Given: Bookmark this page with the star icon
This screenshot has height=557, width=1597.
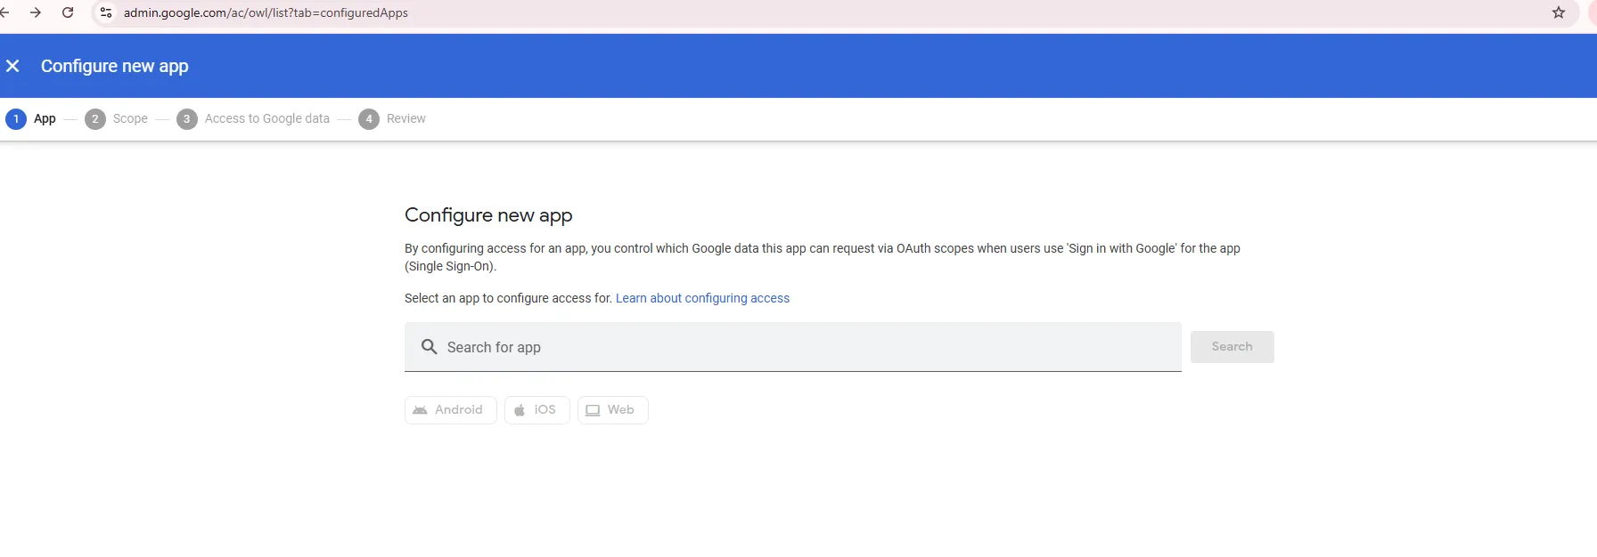Looking at the screenshot, I should [x=1559, y=12].
